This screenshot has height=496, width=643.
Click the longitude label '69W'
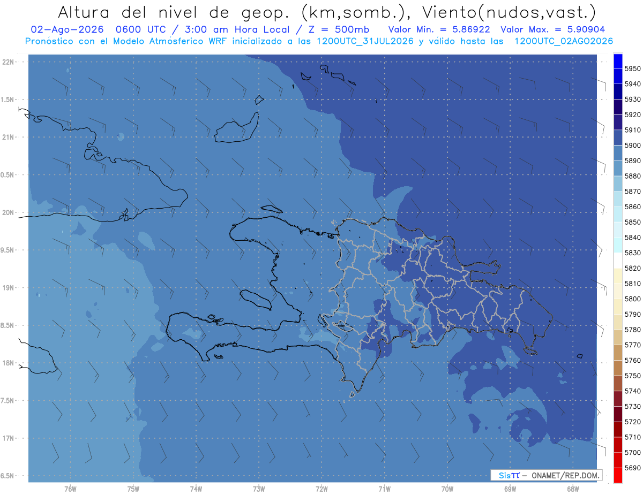click(510, 489)
